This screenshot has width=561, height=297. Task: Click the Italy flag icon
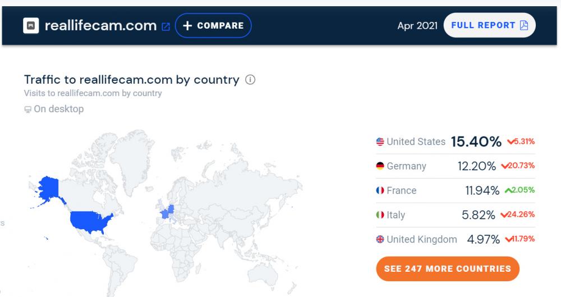(x=380, y=215)
